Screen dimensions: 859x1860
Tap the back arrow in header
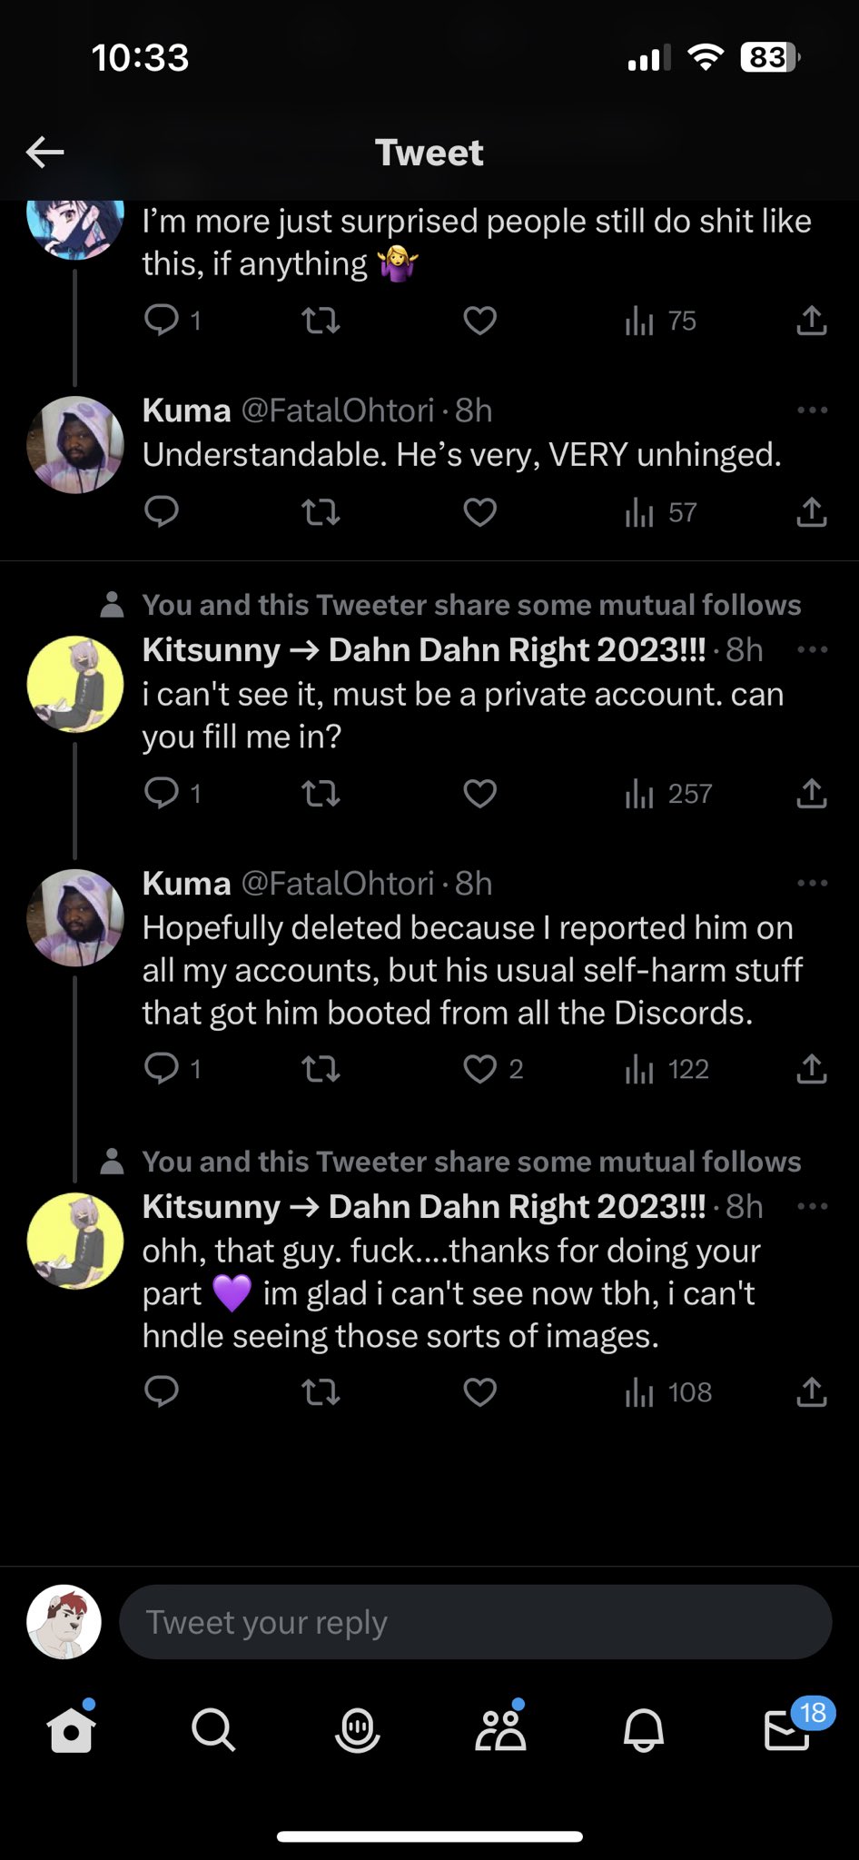coord(44,153)
